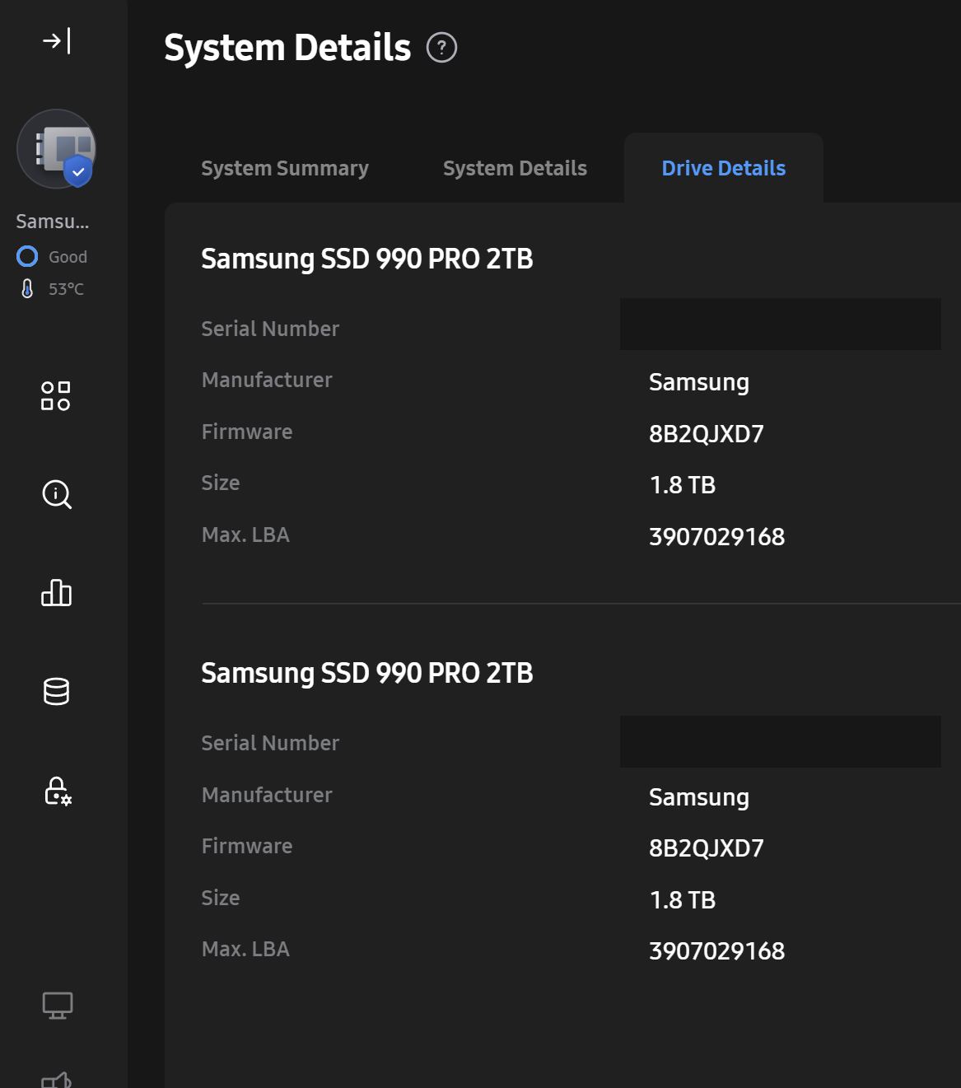Click second drive's Size label
Image resolution: width=961 pixels, height=1088 pixels.
point(221,898)
